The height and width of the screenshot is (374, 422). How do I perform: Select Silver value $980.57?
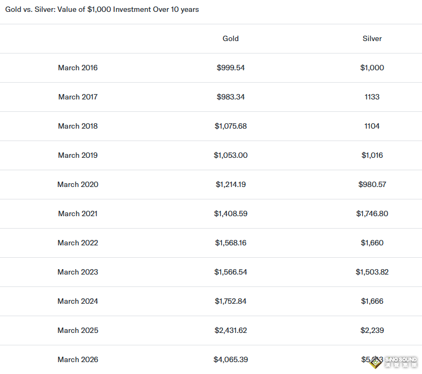point(372,184)
